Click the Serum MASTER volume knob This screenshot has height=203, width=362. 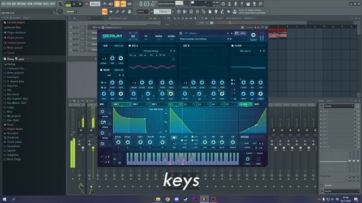(253, 35)
